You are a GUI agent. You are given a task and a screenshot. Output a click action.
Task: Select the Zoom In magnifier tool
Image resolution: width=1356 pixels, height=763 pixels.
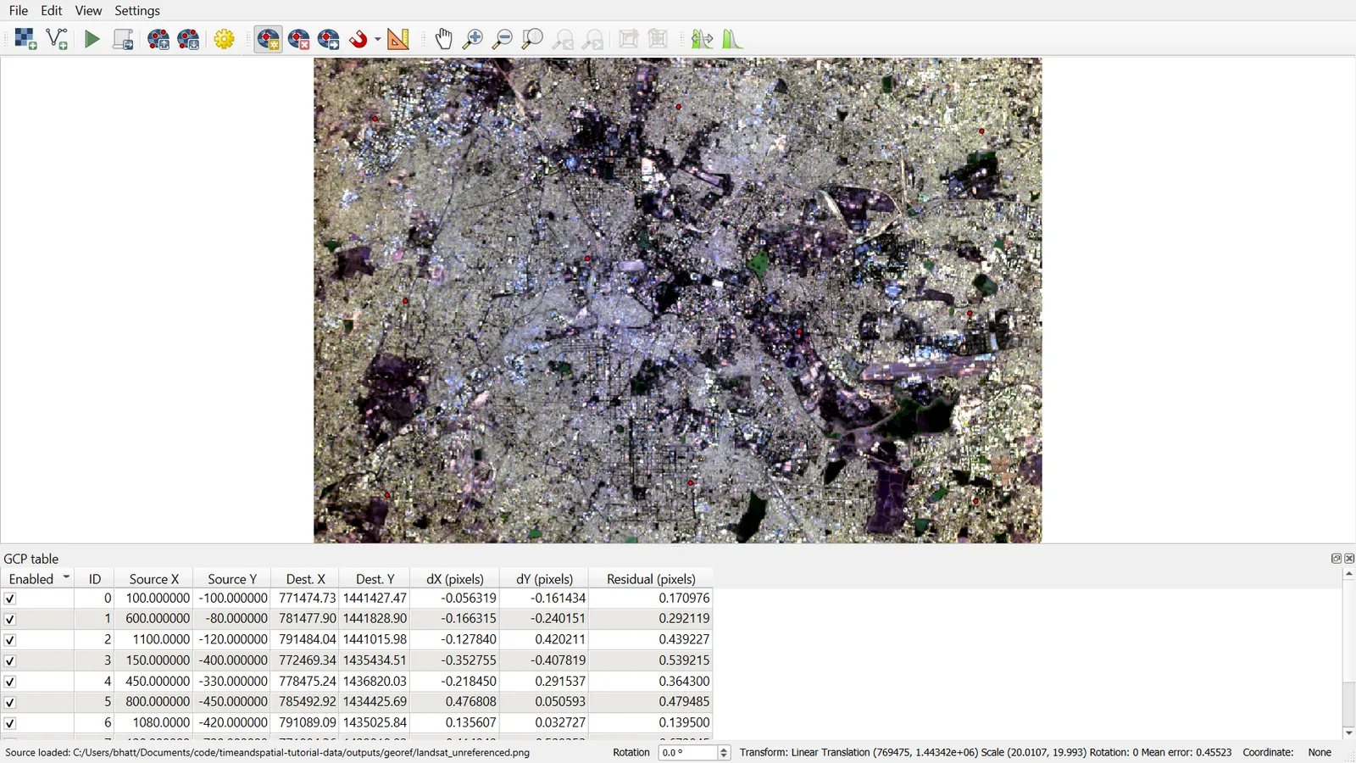473,39
